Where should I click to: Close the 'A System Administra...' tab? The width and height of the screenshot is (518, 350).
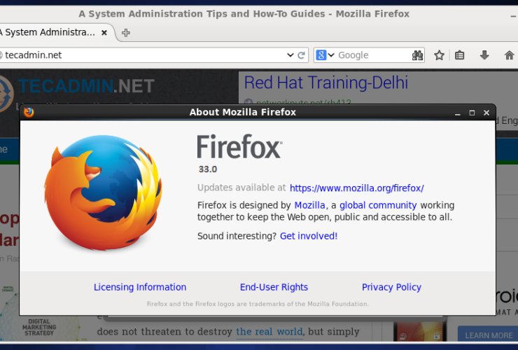click(105, 33)
